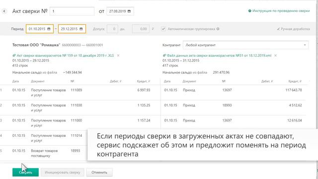Click period end field 29.12.2015

tap(72, 29)
